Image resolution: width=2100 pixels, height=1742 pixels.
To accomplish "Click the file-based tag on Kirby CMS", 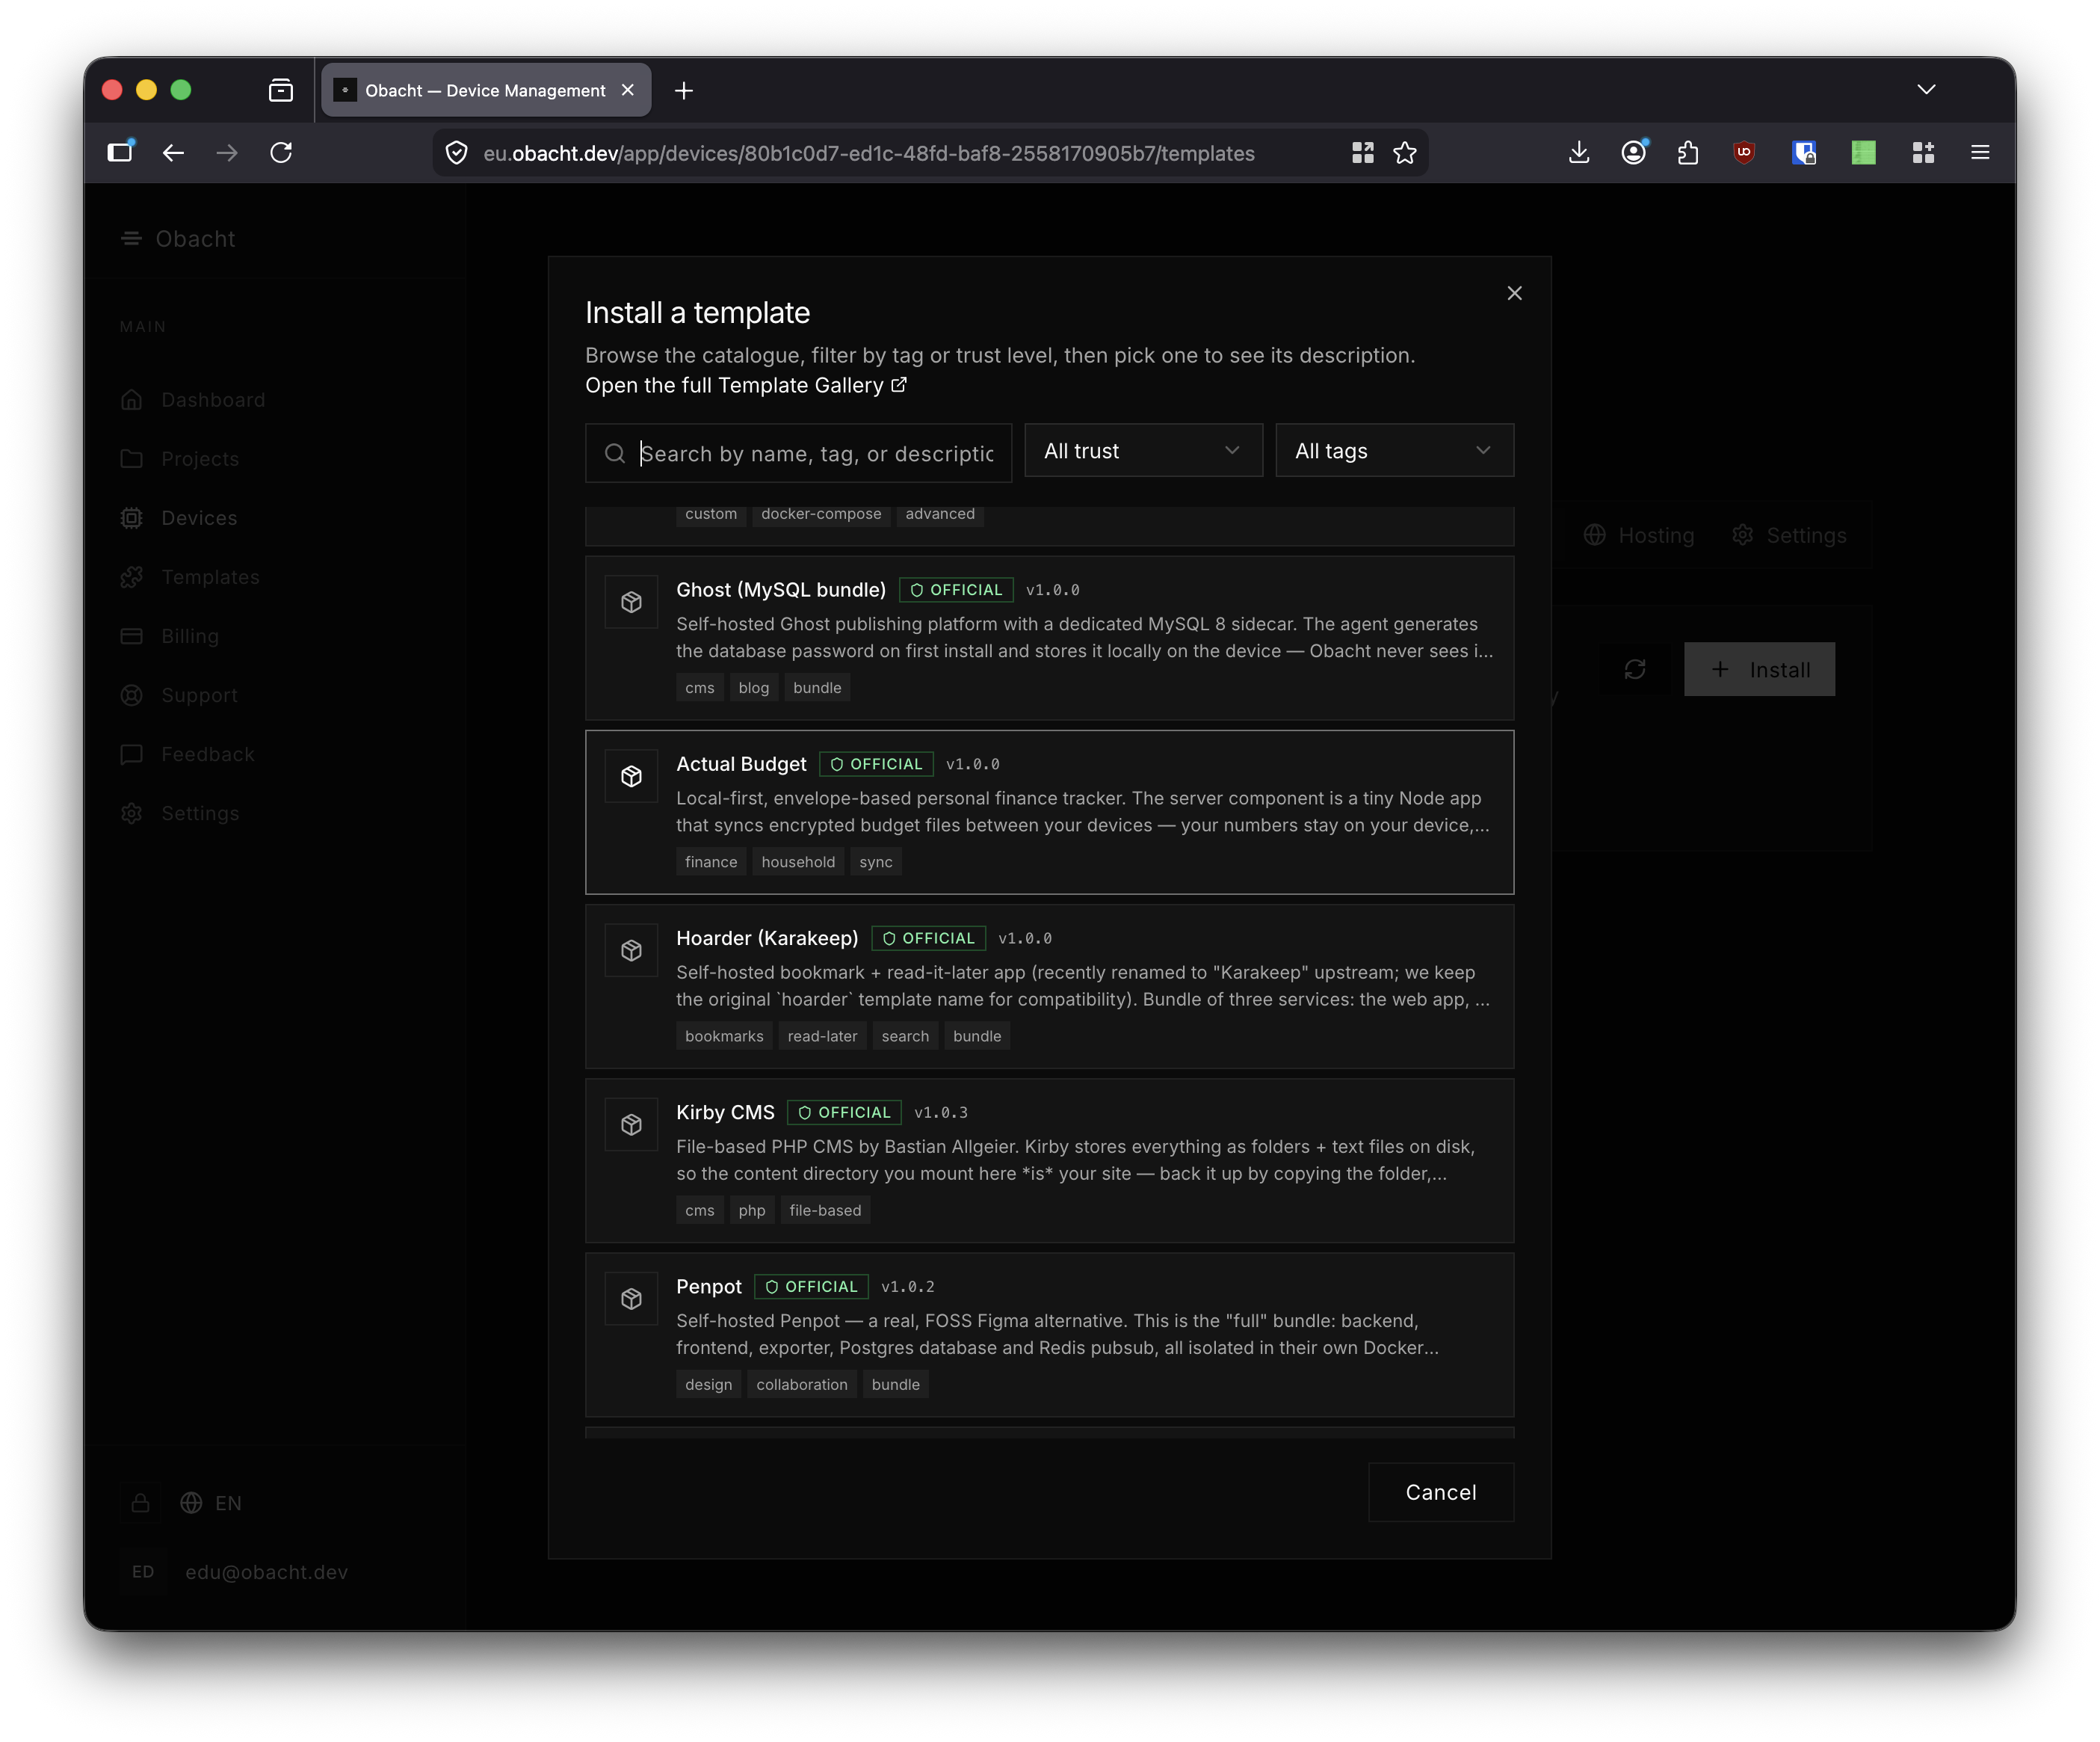I will [x=825, y=1210].
